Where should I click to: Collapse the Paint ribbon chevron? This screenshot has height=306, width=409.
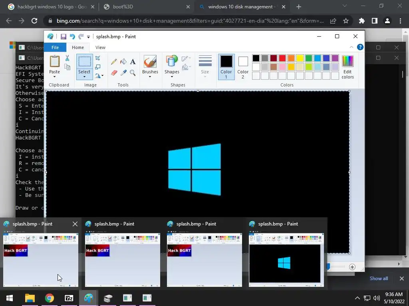pyautogui.click(x=351, y=47)
